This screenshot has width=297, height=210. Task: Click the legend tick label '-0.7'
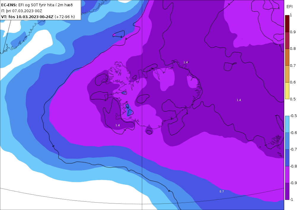point(293,149)
